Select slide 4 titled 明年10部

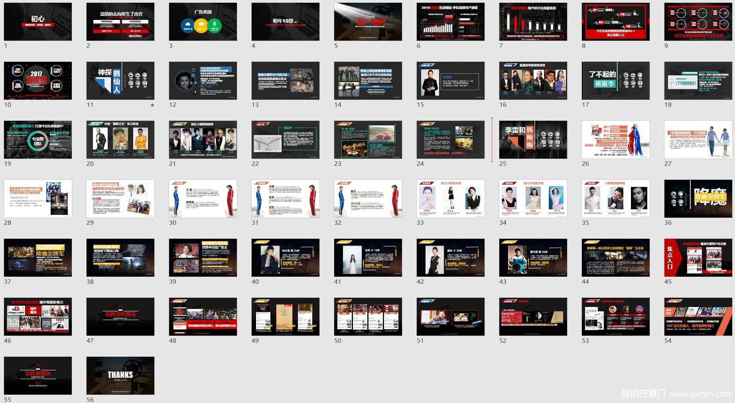tap(286, 22)
